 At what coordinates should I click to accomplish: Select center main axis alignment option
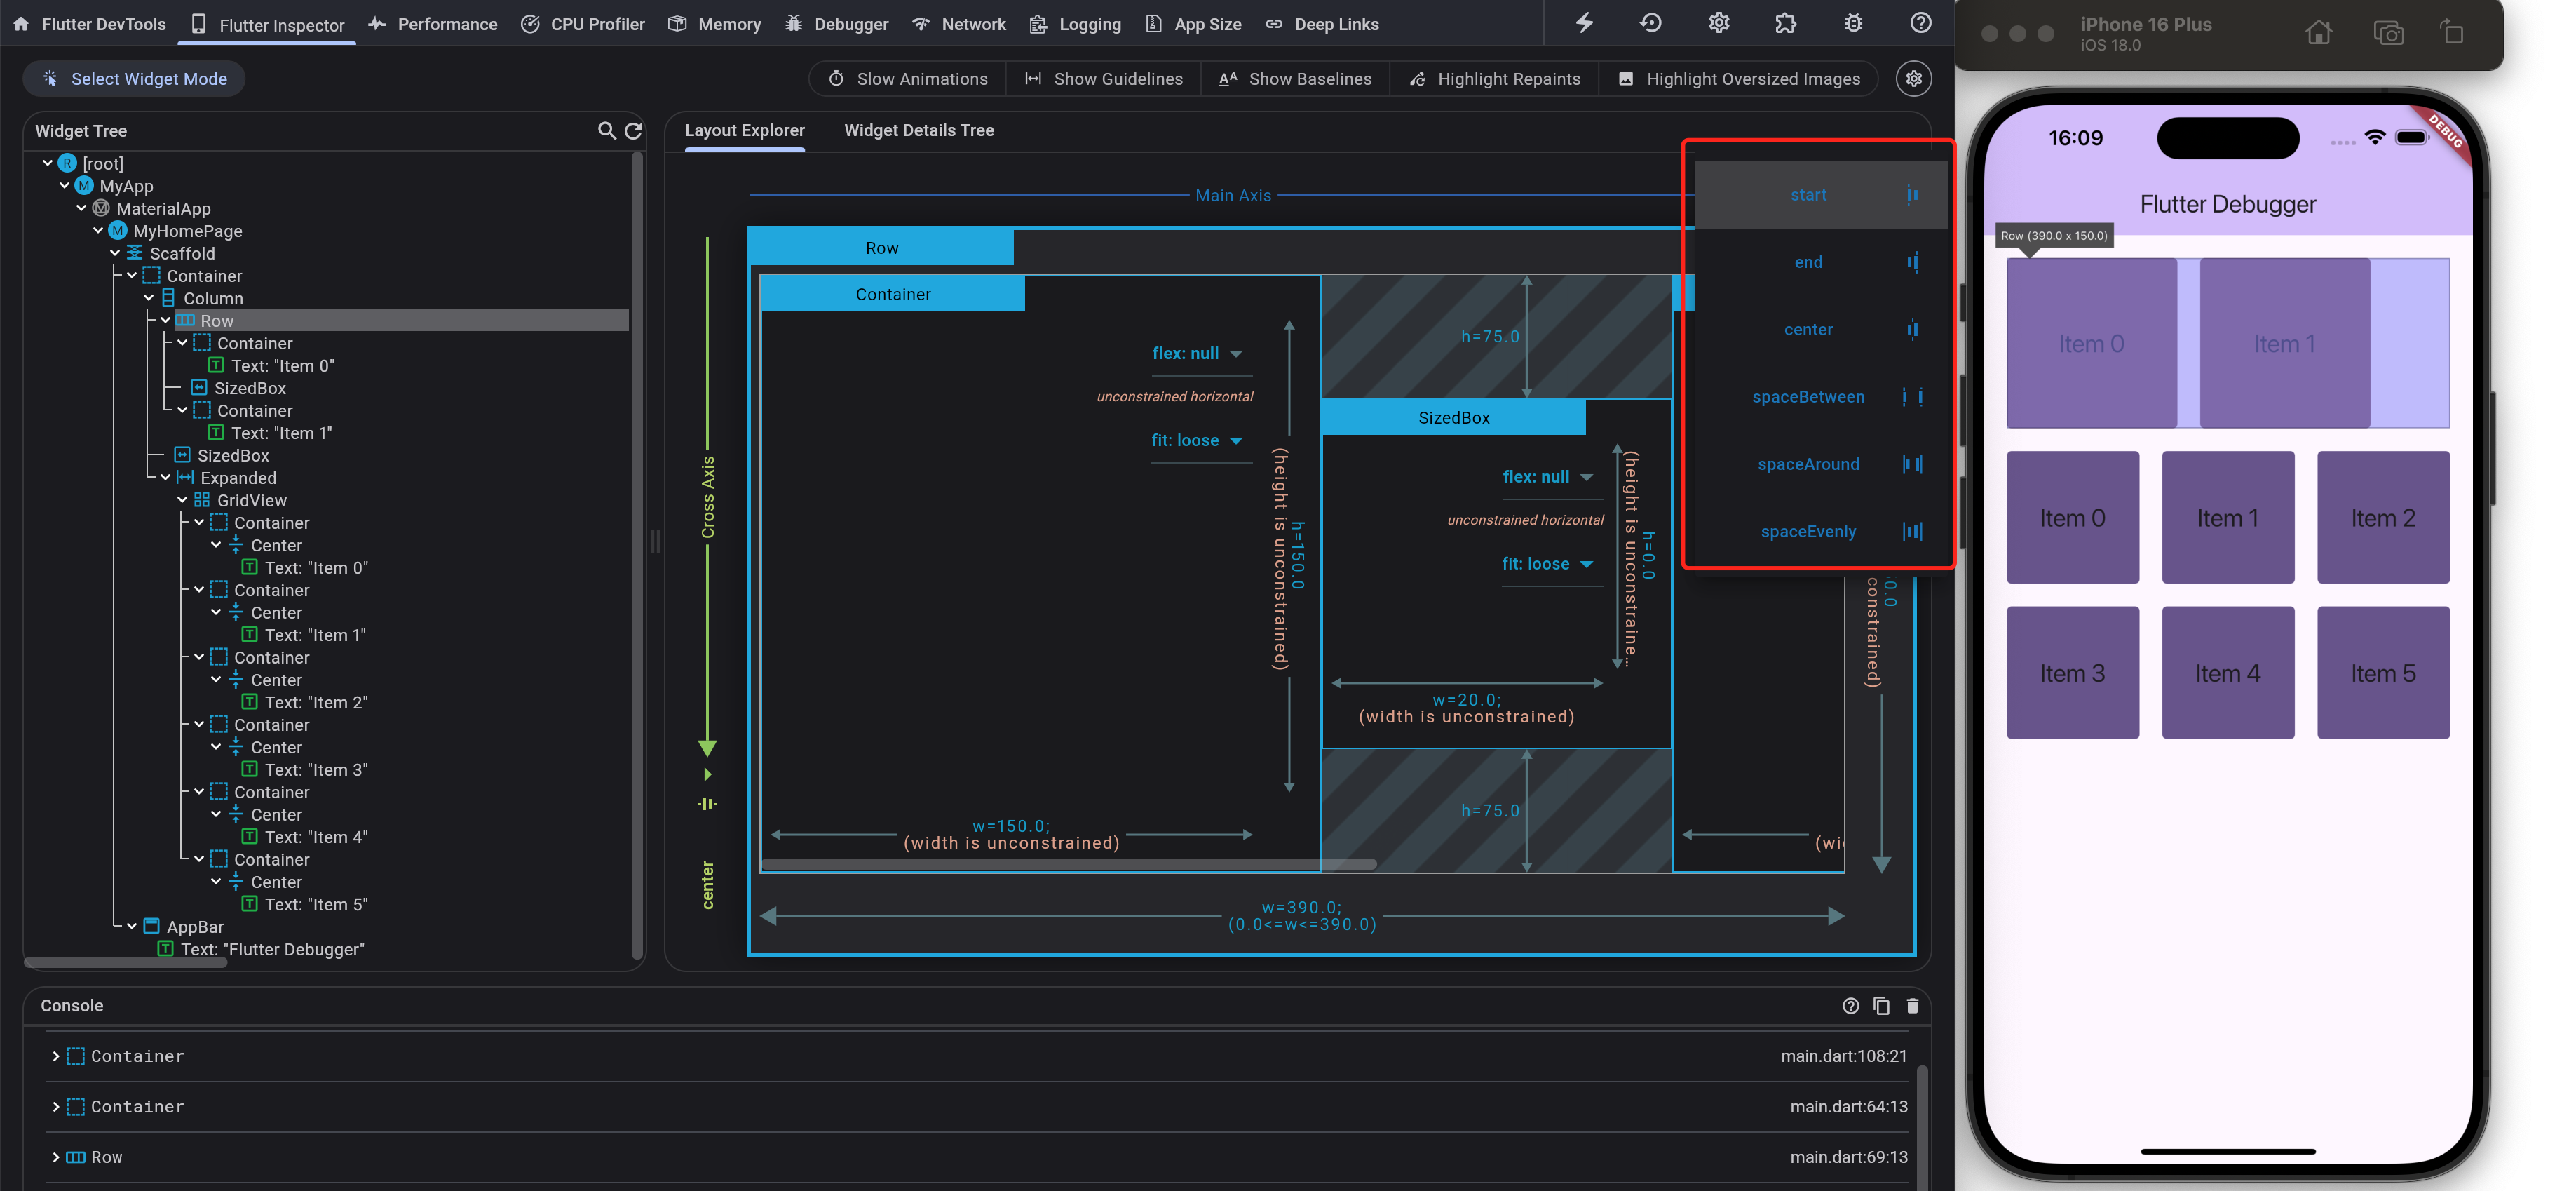[x=1820, y=329]
